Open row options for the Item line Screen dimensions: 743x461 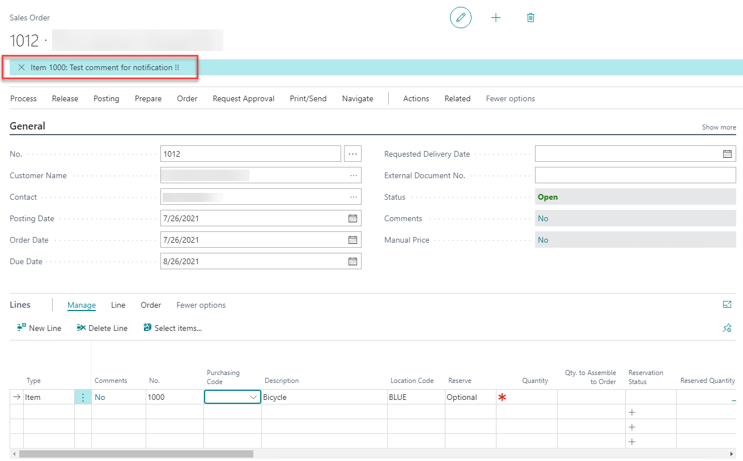coord(83,397)
